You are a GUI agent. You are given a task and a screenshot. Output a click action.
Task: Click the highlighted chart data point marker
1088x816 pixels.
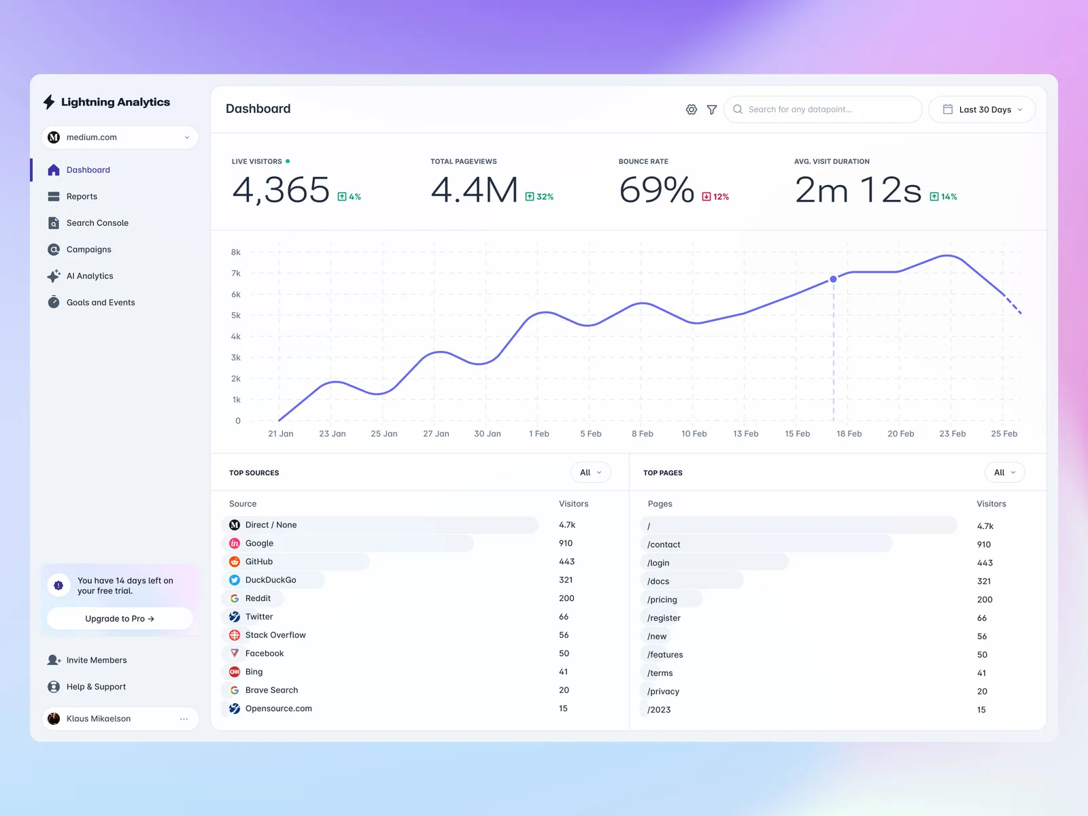coord(834,279)
